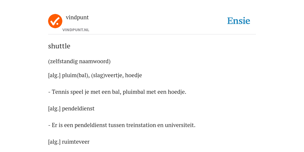
Task: Open the Ensie logo link
Action: (239, 21)
